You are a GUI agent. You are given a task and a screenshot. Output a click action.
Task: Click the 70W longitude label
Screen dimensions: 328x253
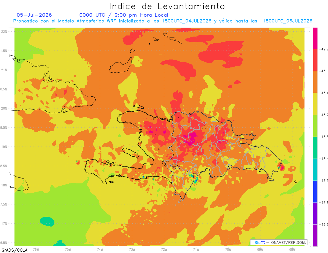tap(228, 249)
